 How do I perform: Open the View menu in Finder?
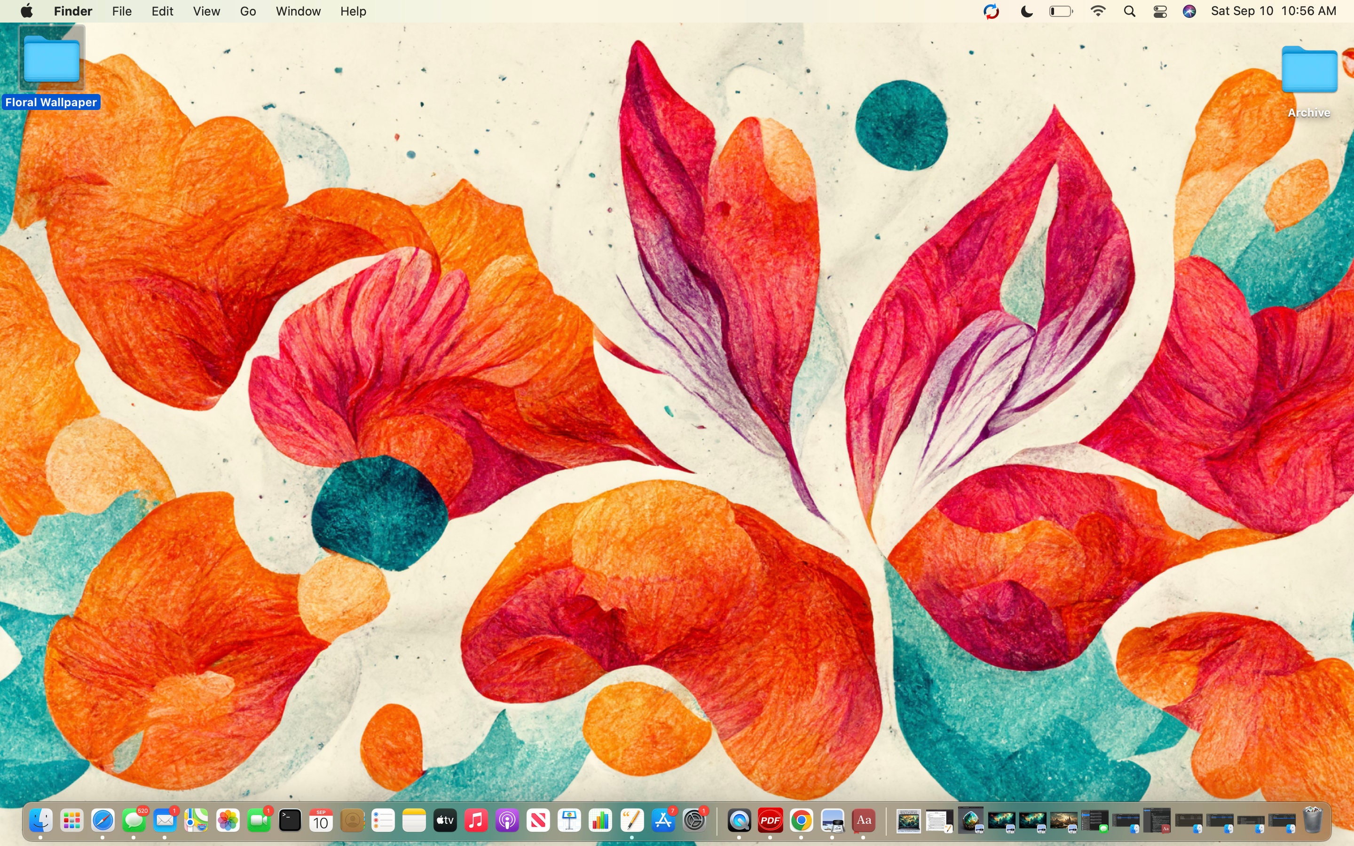point(205,11)
